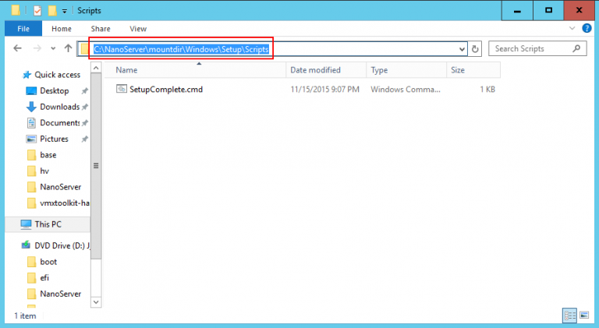Click the Downloads arrow icon
This screenshot has width=599, height=328.
(31, 107)
